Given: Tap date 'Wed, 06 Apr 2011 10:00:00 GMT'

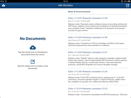Looking at the screenshot, I should click(x=79, y=40).
